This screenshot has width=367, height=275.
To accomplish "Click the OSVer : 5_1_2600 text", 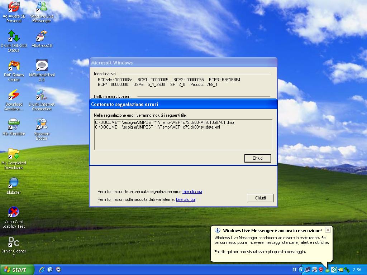I will (x=149, y=85).
